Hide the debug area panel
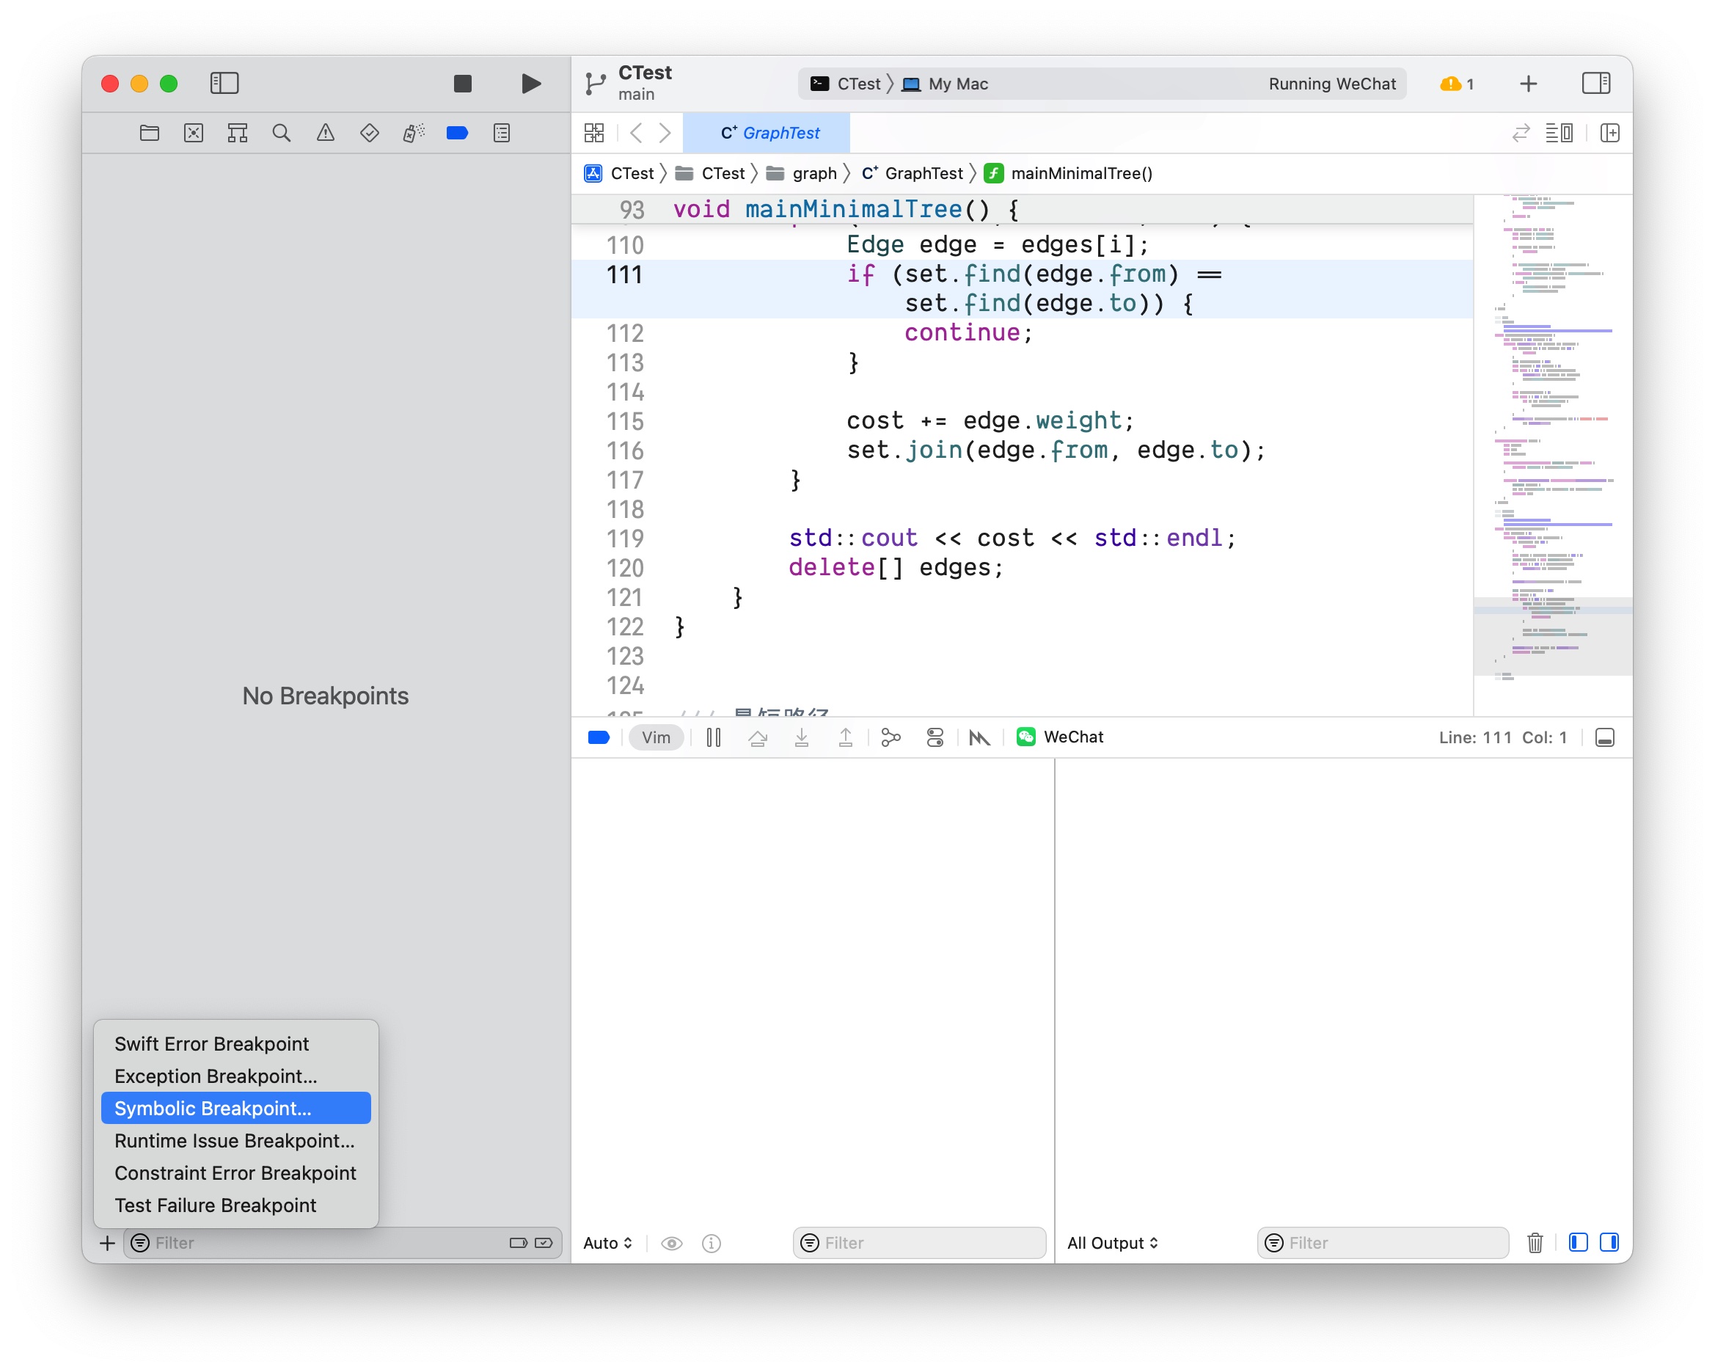This screenshot has height=1372, width=1715. click(x=1604, y=737)
